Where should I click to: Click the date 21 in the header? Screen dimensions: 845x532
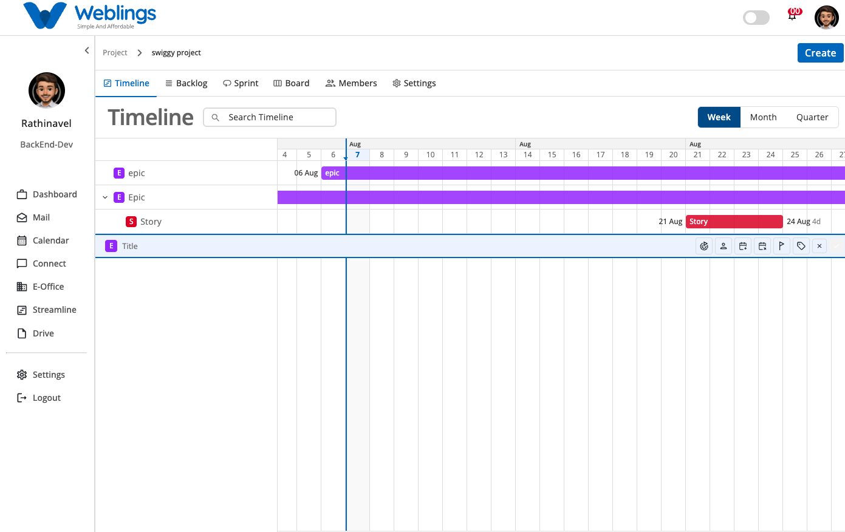tap(697, 155)
